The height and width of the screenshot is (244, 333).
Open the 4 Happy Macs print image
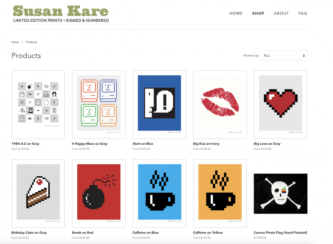99,105
